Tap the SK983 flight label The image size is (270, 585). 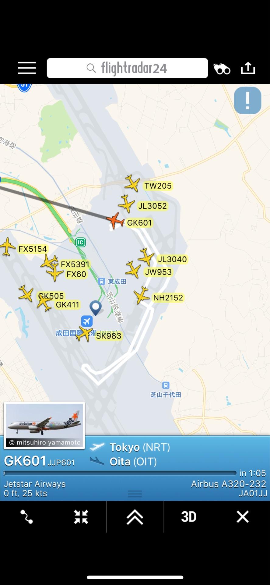109,336
